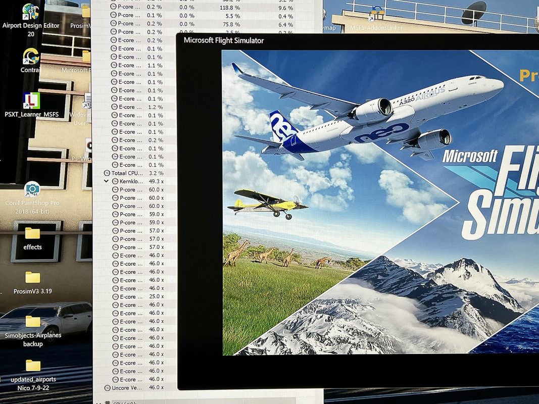
Task: Select the P-core row showing 75.8 %
Action: [x=202, y=24]
